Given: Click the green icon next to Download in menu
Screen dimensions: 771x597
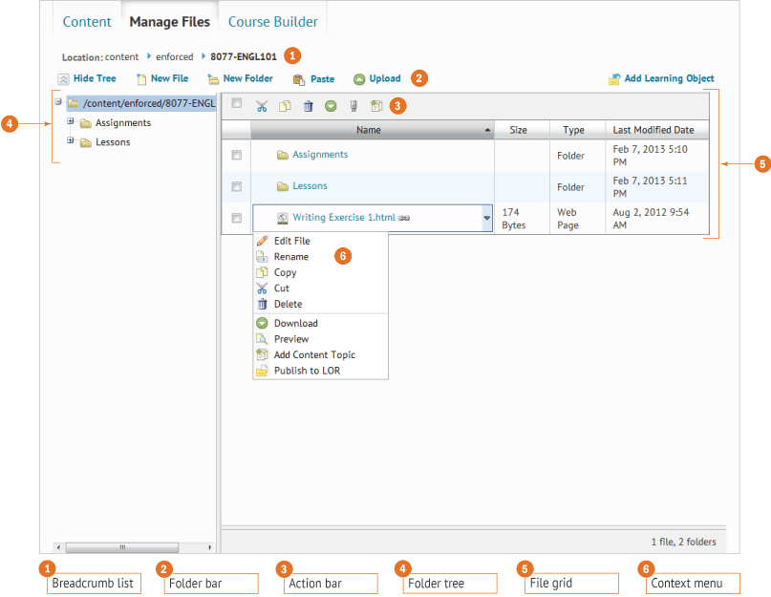Looking at the screenshot, I should click(x=262, y=323).
